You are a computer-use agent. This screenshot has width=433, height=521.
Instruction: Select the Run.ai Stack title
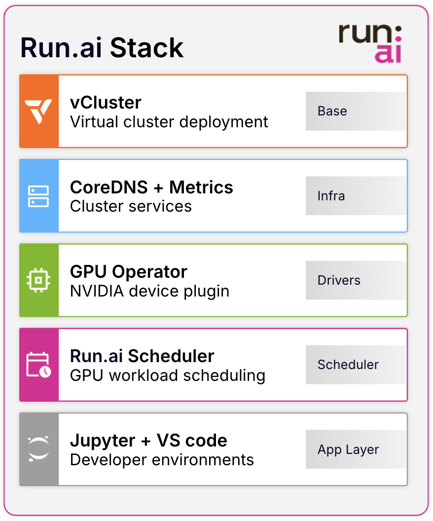[102, 47]
